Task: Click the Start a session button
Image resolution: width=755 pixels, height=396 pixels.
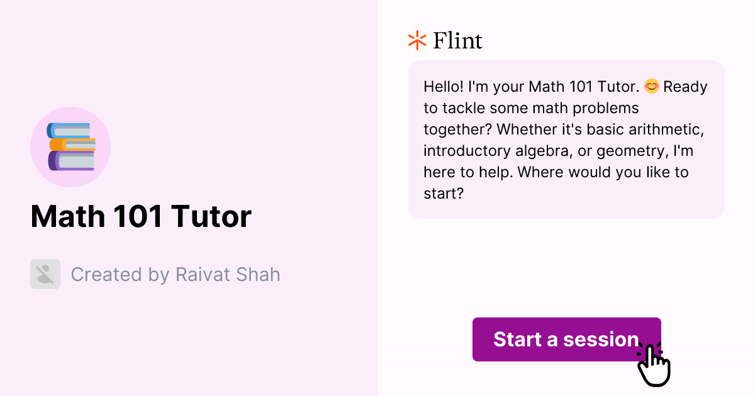Action: [x=566, y=339]
